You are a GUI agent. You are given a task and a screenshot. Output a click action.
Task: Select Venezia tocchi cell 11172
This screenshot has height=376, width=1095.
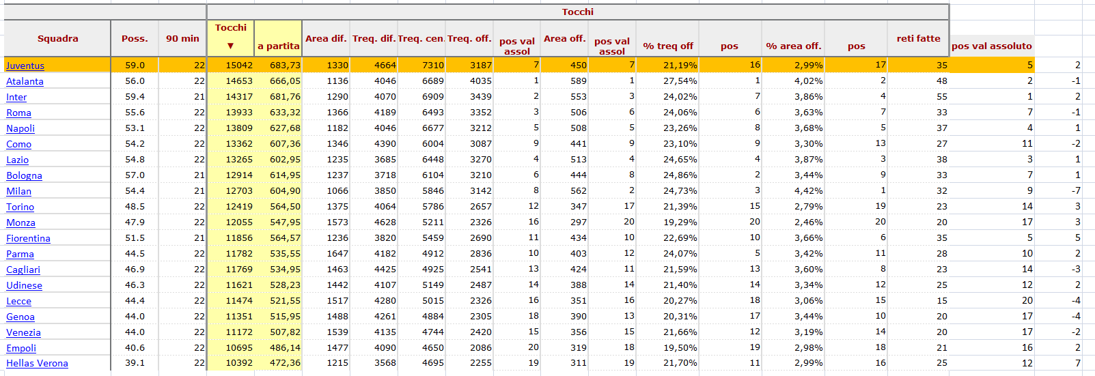point(230,332)
